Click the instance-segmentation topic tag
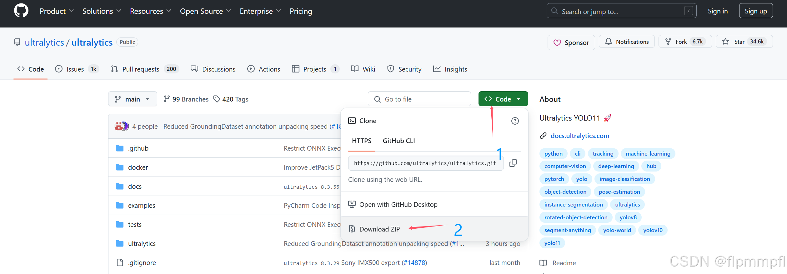 coord(574,204)
